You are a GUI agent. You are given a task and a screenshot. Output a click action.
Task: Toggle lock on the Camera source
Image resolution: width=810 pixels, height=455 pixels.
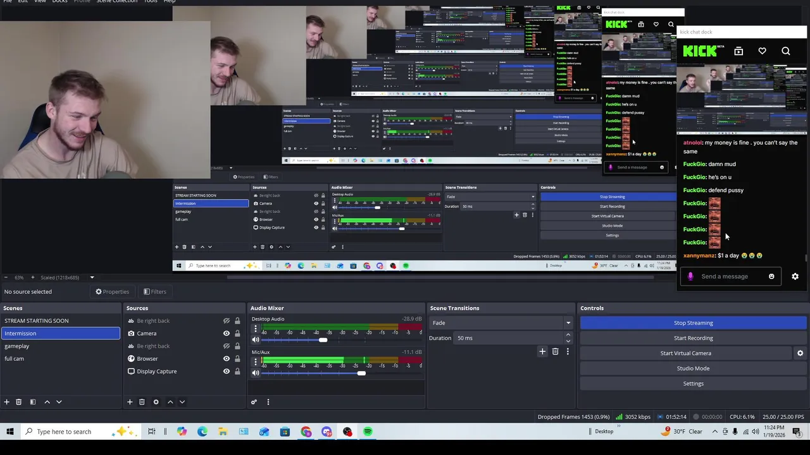click(x=237, y=334)
